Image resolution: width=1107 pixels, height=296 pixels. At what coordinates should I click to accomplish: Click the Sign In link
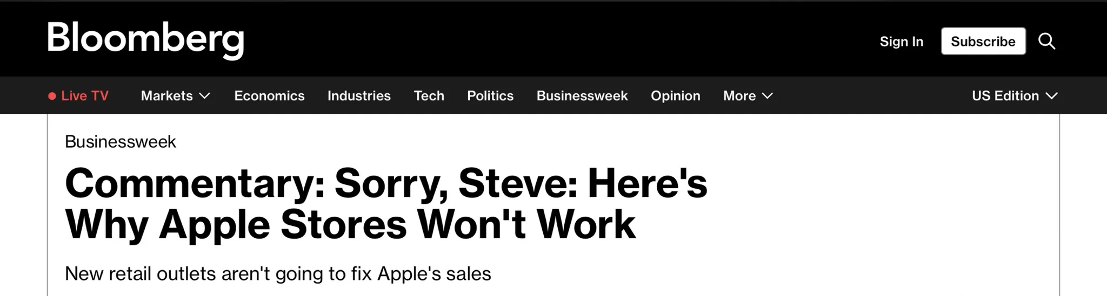click(901, 42)
